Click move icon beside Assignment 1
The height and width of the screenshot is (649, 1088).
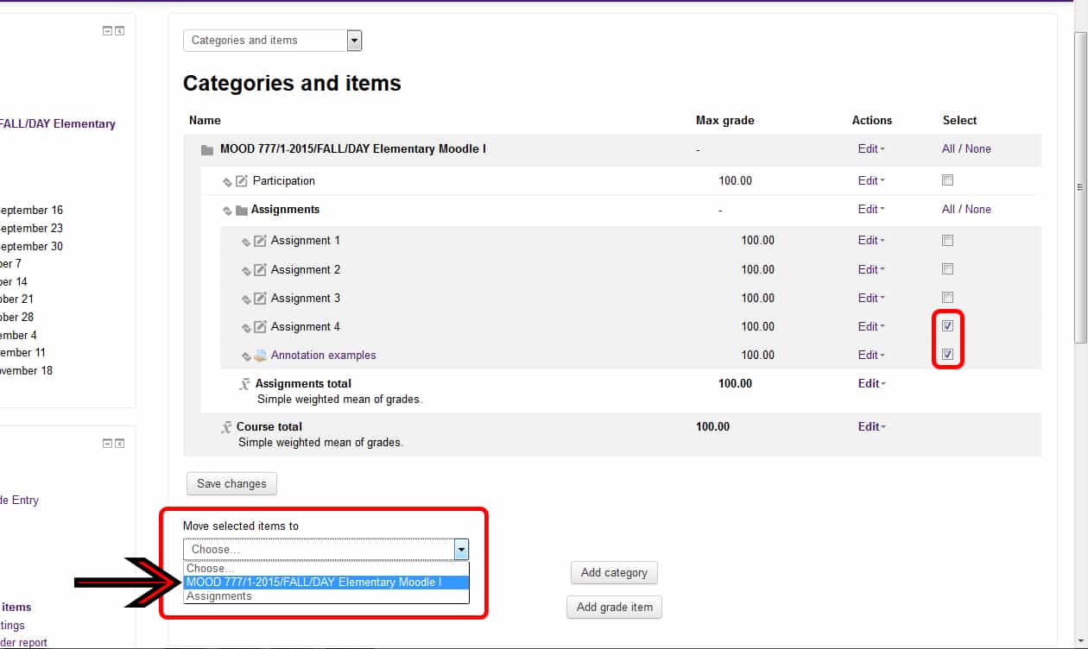click(x=246, y=242)
